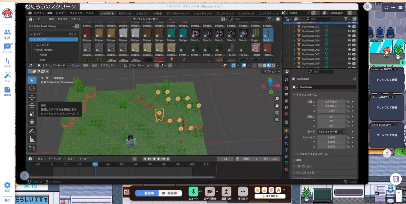
Task: Open the デコ decoration icon in sidebar
Action: (7, 77)
